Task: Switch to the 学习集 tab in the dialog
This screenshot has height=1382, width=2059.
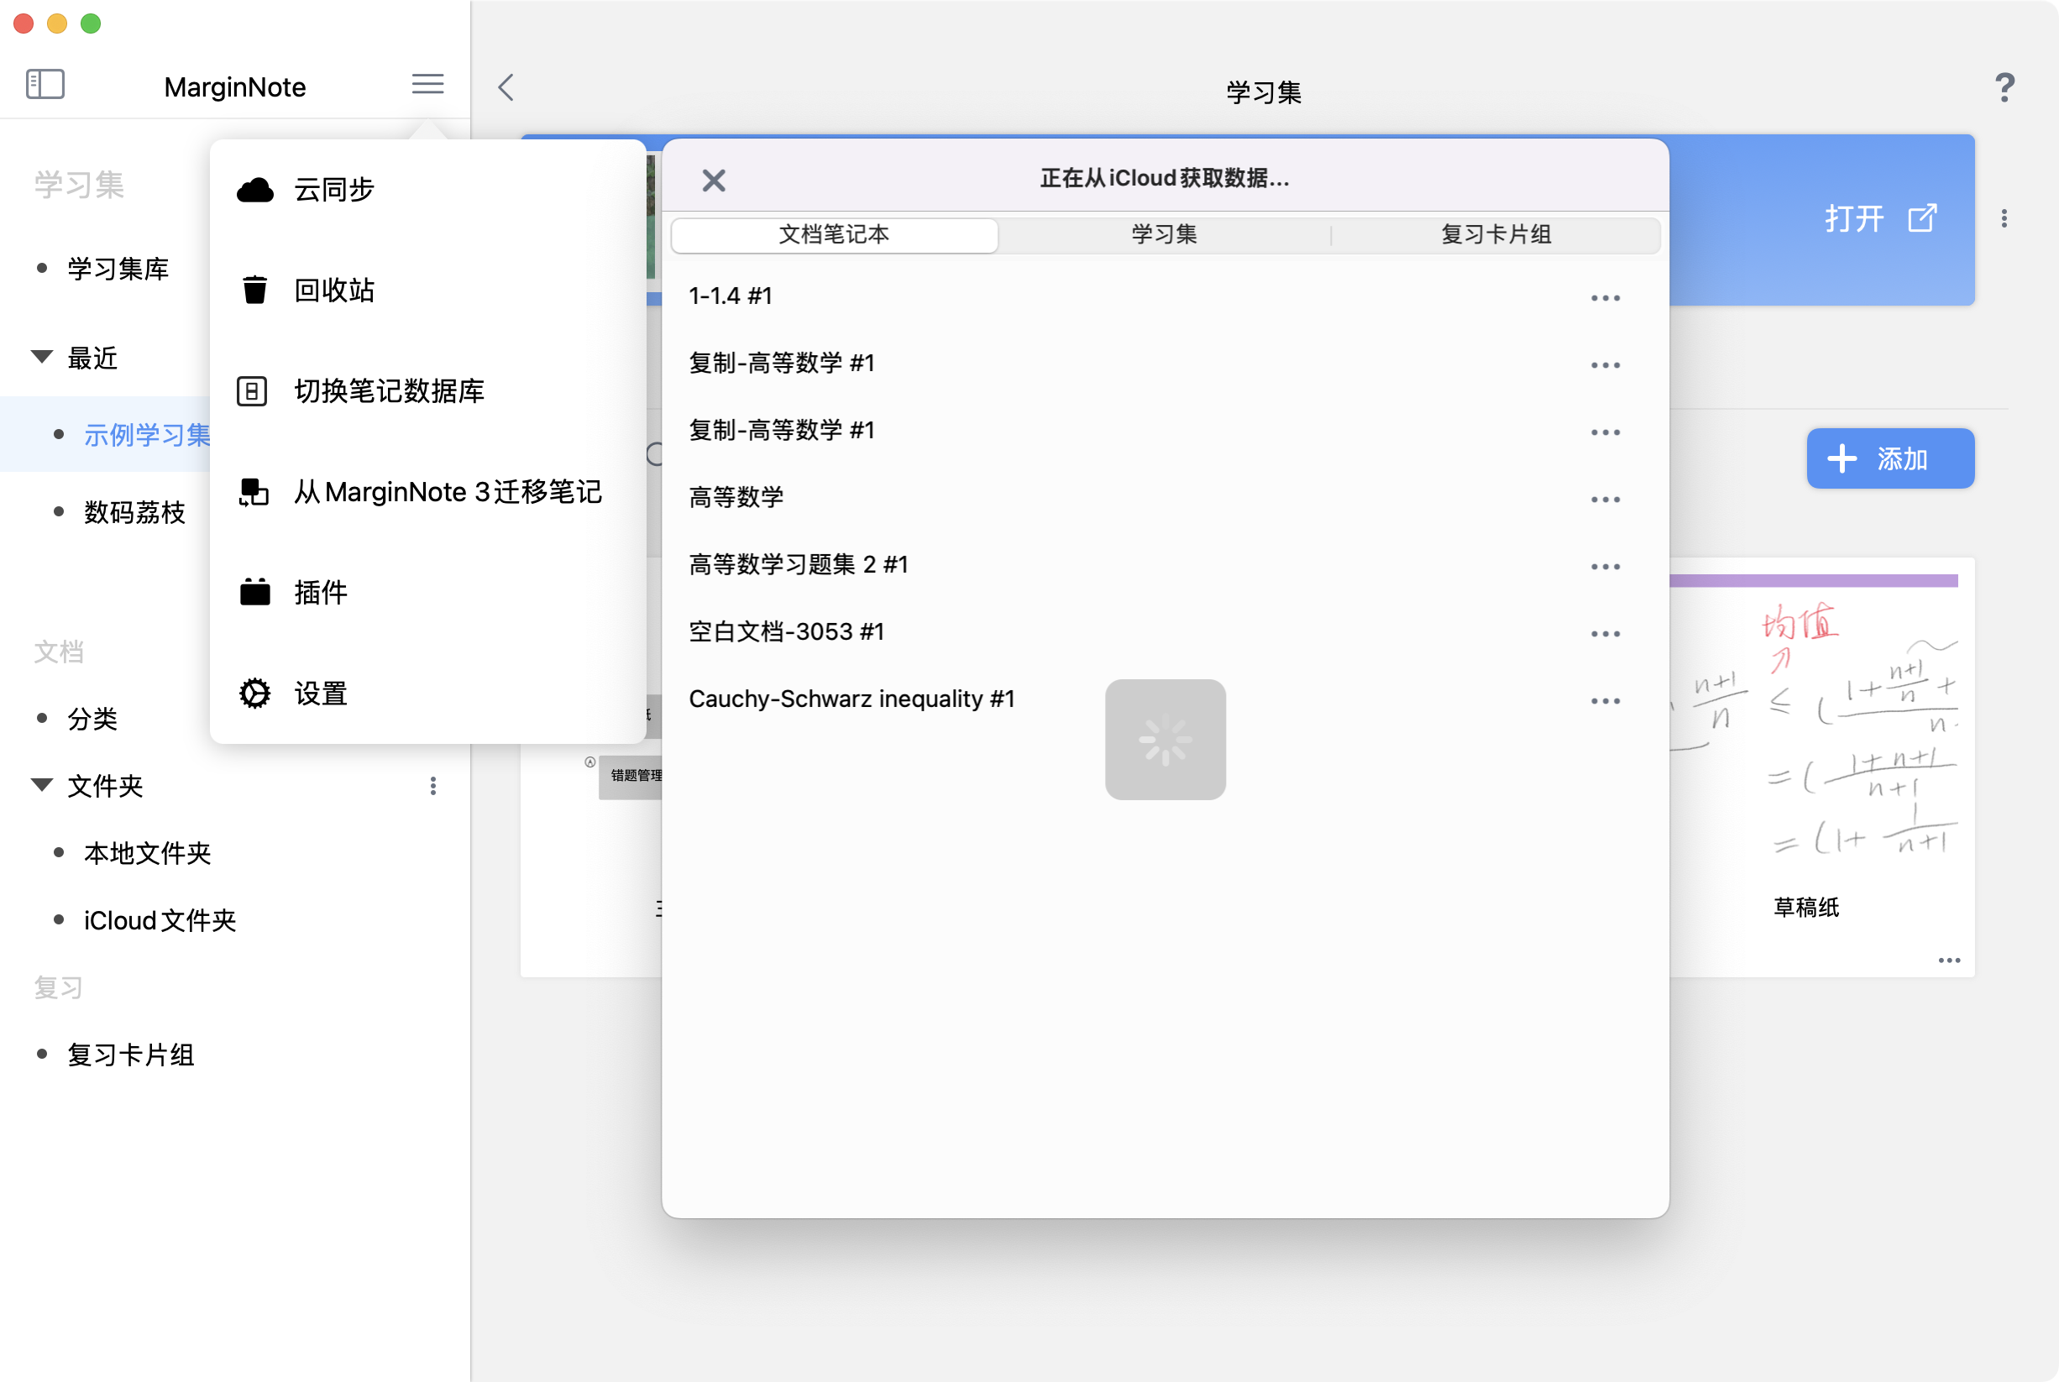Action: 1164,234
